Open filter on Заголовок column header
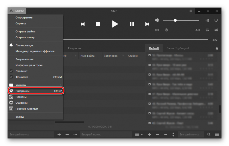 (123, 56)
